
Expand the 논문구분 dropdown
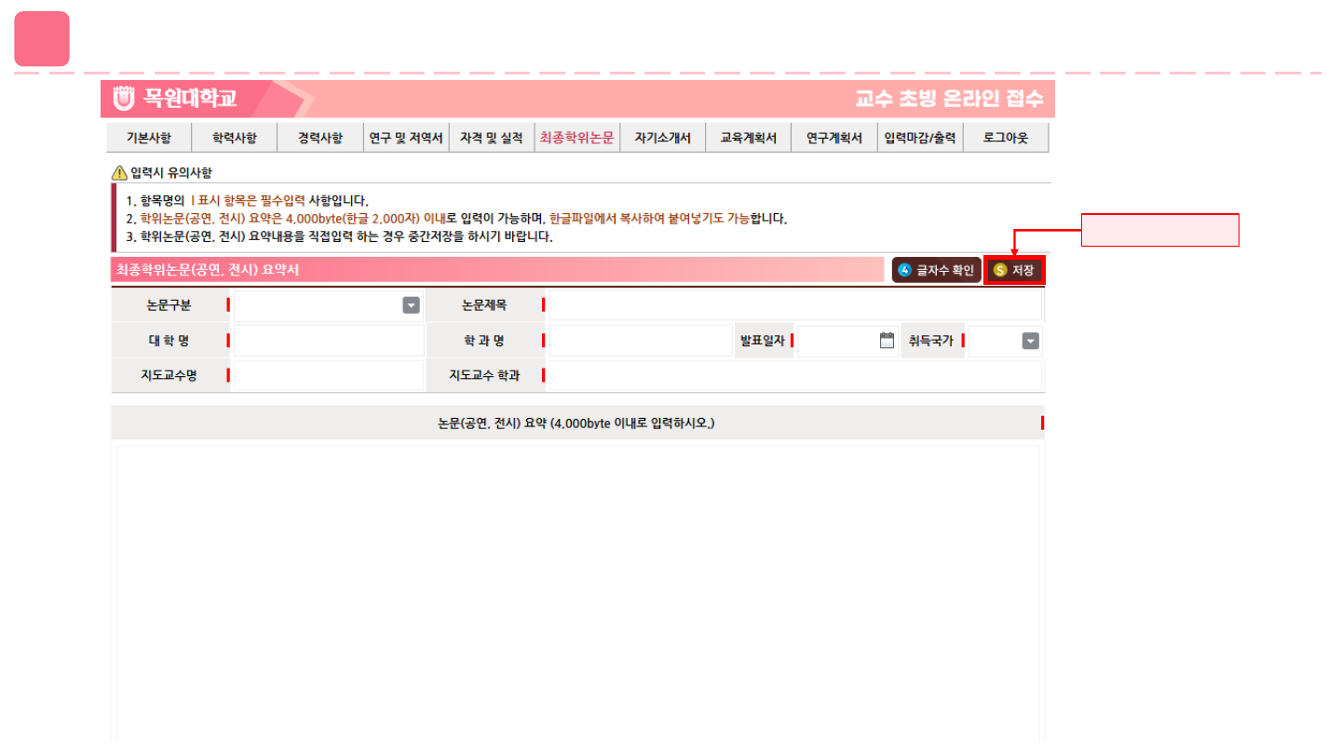point(411,305)
